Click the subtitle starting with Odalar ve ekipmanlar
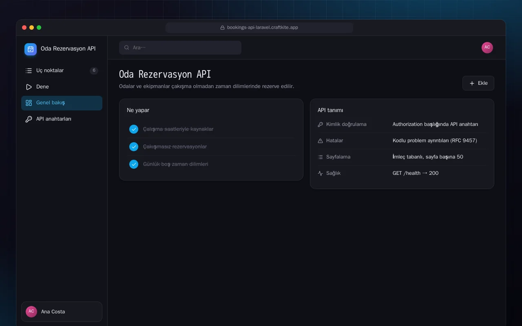Image resolution: width=522 pixels, height=326 pixels. click(x=206, y=86)
